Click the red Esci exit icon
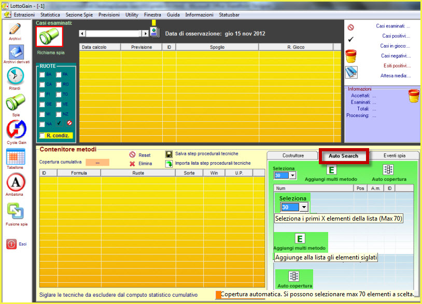 pyautogui.click(x=11, y=244)
